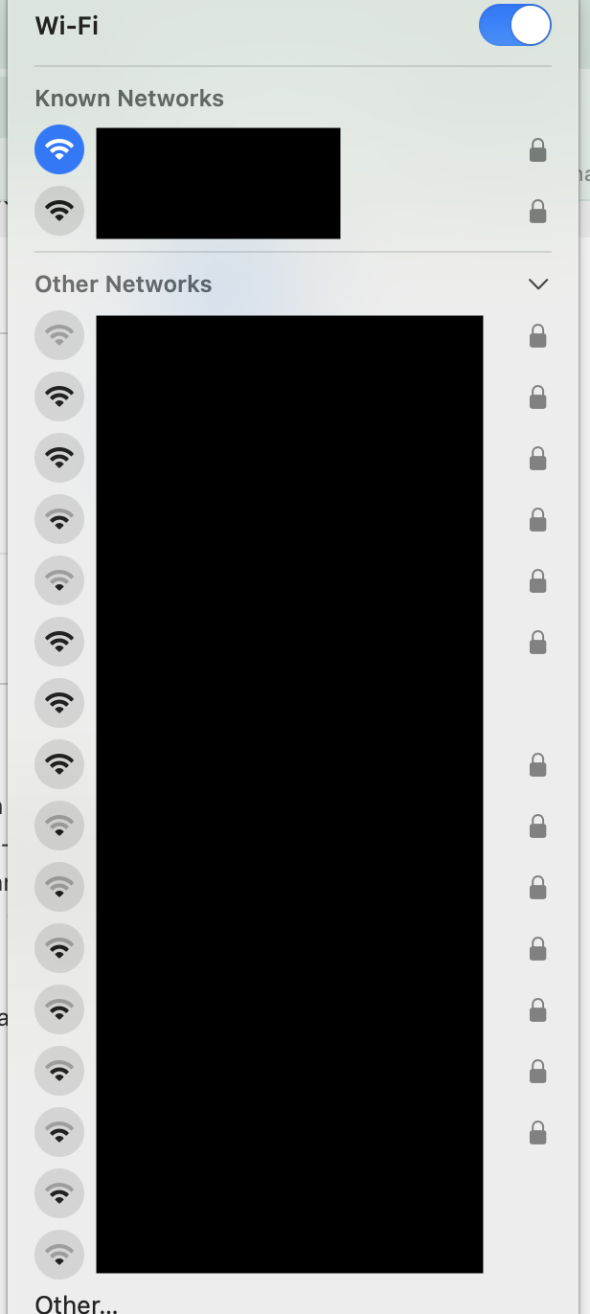Click the first Other Networks lock icon
The image size is (590, 1314).
coord(538,336)
